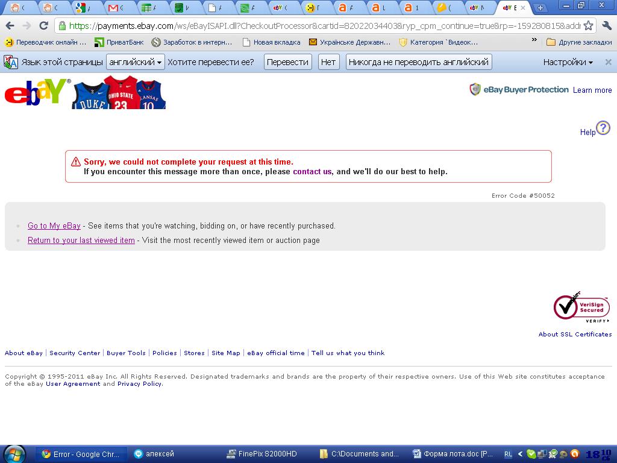617x463 pixels.
Task: Reload the page with the refresh icon
Action: tap(43, 26)
